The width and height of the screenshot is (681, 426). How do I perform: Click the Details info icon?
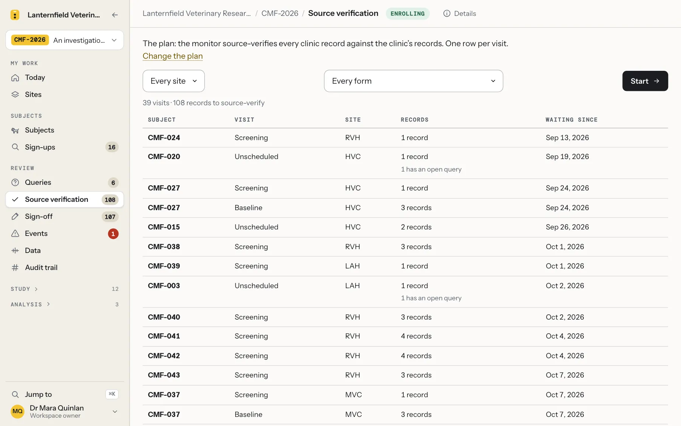pyautogui.click(x=447, y=14)
